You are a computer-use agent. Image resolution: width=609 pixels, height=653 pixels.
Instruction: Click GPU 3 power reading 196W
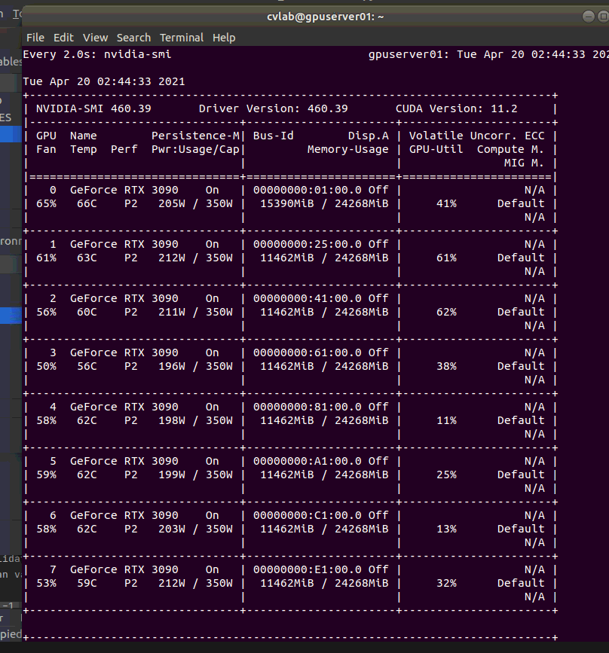pyautogui.click(x=172, y=366)
